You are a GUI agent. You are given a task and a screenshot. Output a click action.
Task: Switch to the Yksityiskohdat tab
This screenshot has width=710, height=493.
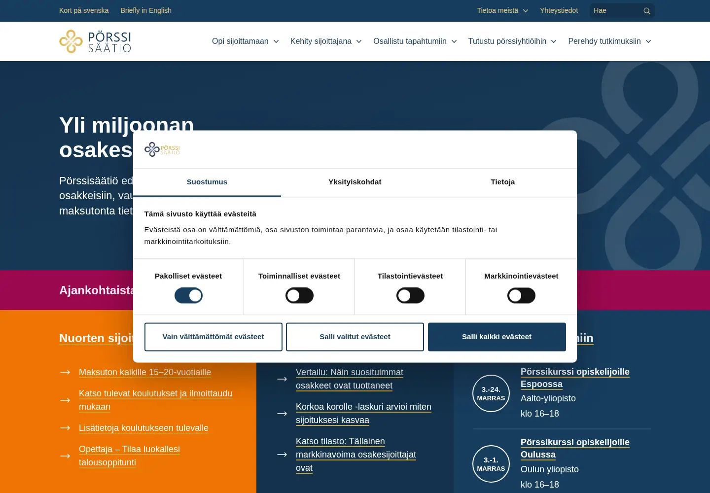(x=355, y=182)
